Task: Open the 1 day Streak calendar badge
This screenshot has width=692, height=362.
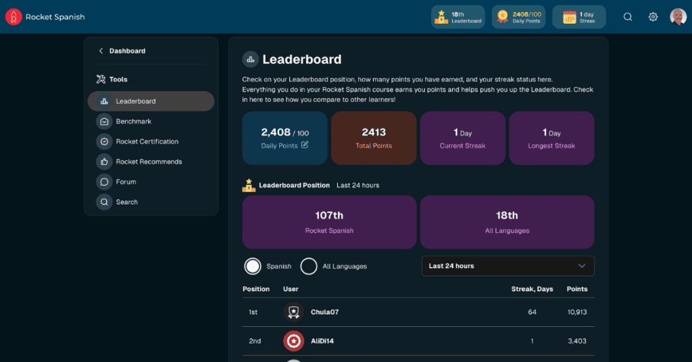Action: click(579, 17)
